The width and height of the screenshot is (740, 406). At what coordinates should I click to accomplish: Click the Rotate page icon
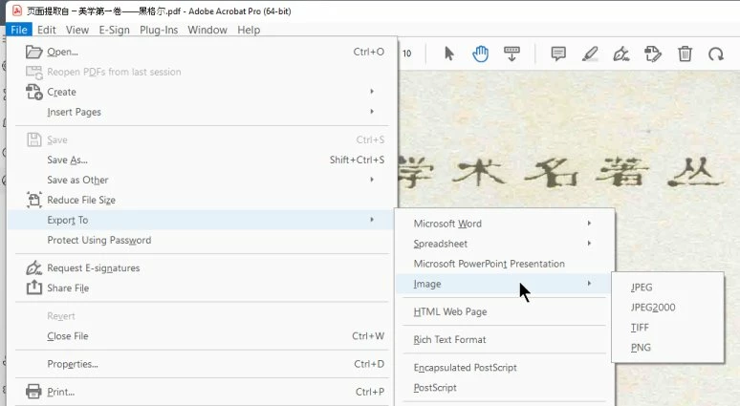716,53
